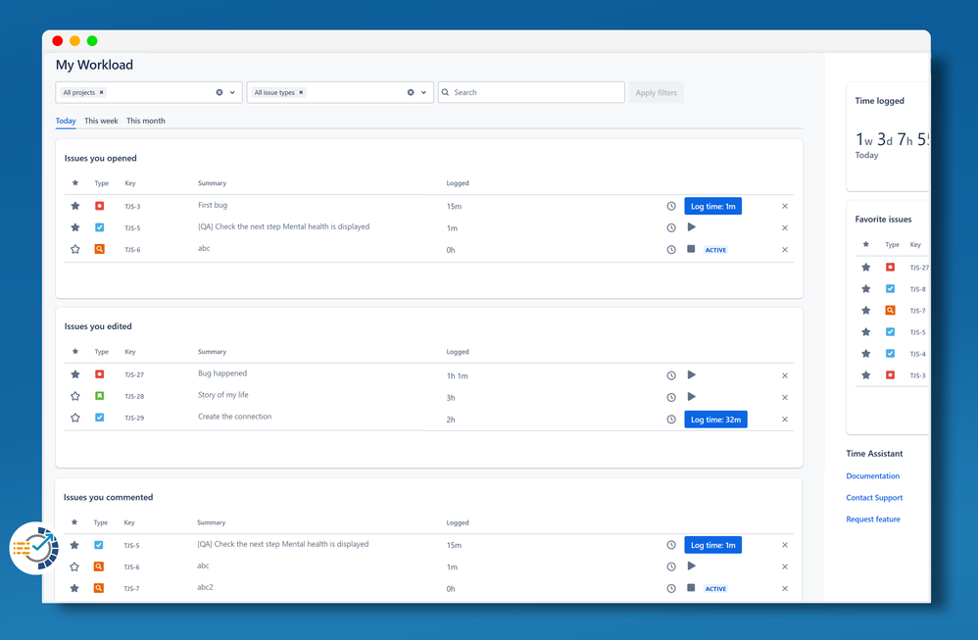
Task: Click the bug type icon of TJS-3 First bug
Action: [99, 206]
